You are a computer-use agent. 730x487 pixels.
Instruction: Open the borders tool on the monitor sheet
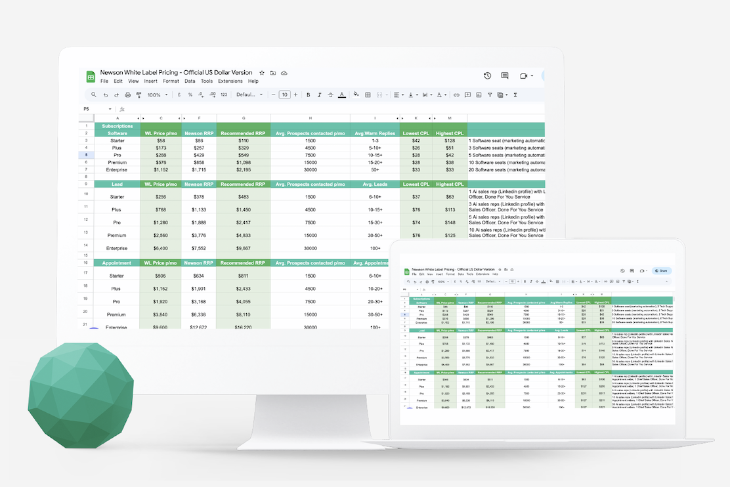pos(368,95)
